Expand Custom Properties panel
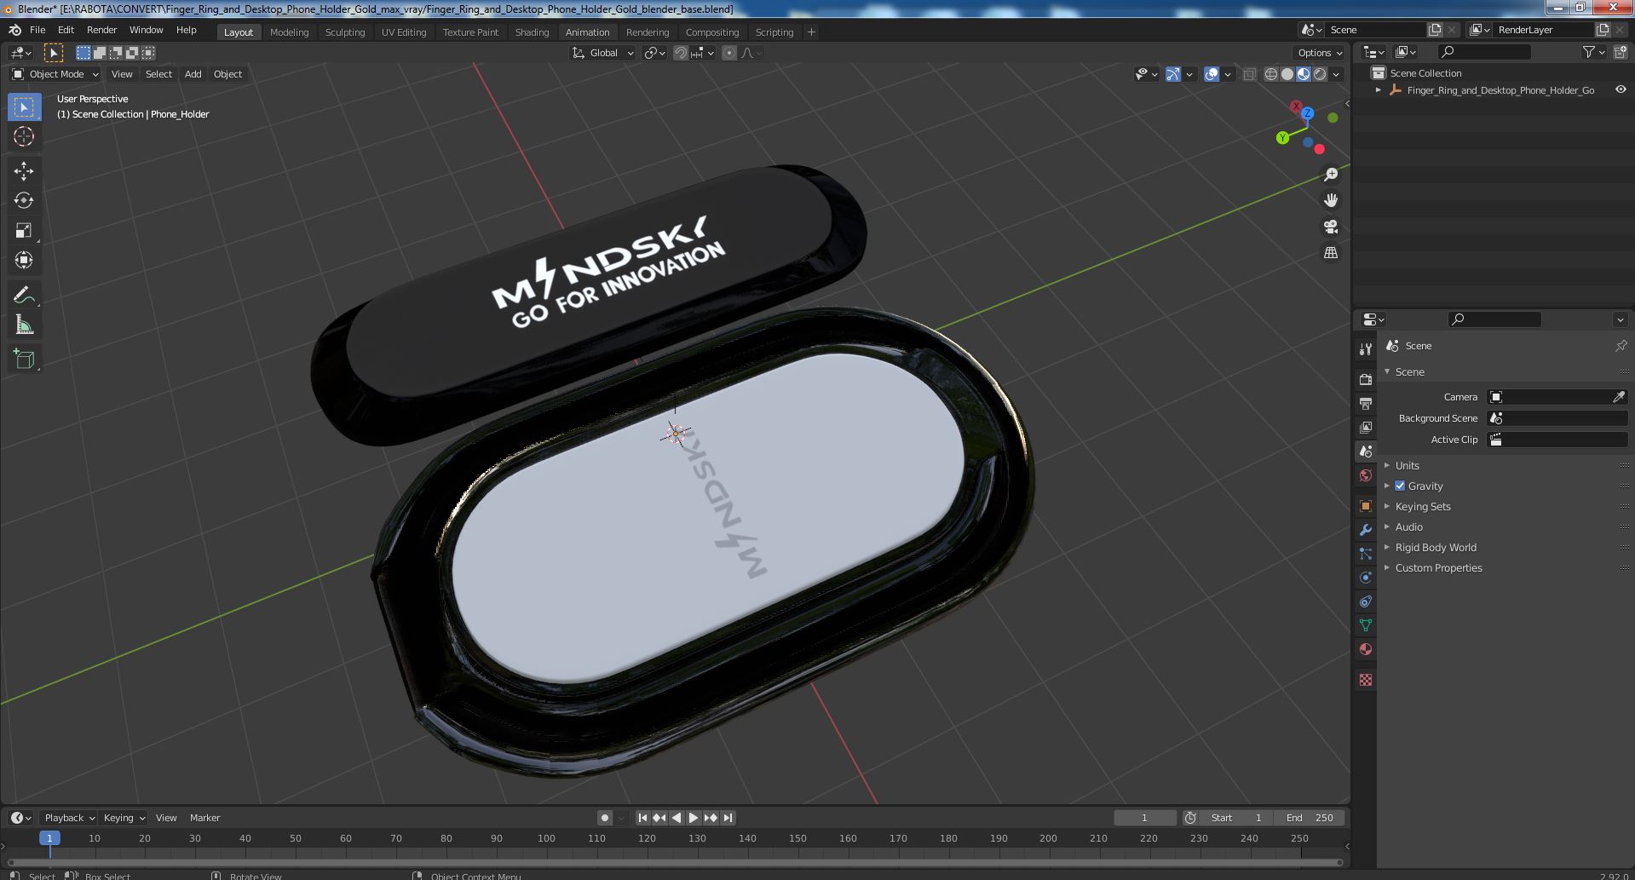This screenshot has height=880, width=1635. click(x=1438, y=567)
